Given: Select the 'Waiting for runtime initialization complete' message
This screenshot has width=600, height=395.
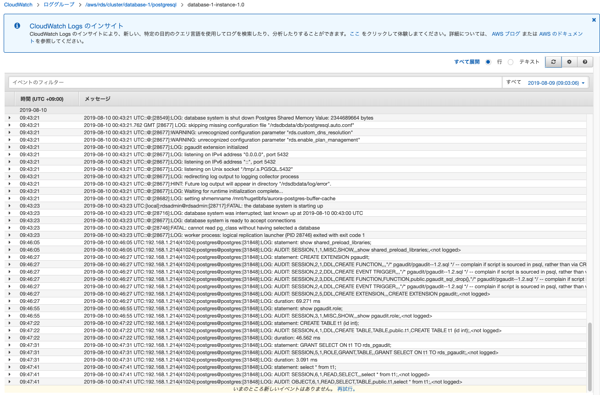Looking at the screenshot, I should (x=183, y=191).
